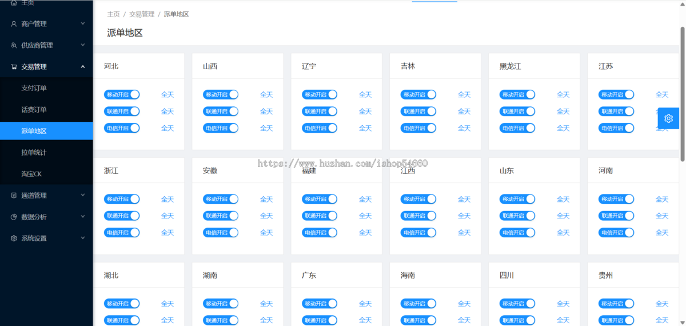Expand 通道管理 menu chevron
Viewport: 686px width, 326px height.
click(x=83, y=196)
